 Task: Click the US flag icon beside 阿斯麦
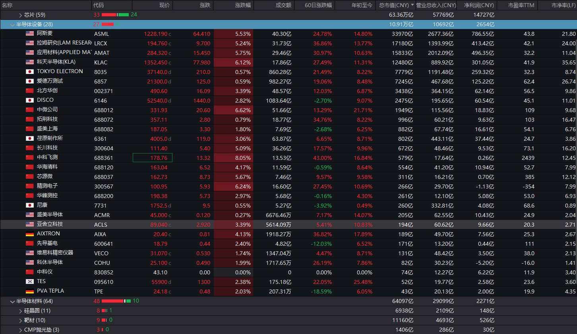(x=30, y=33)
